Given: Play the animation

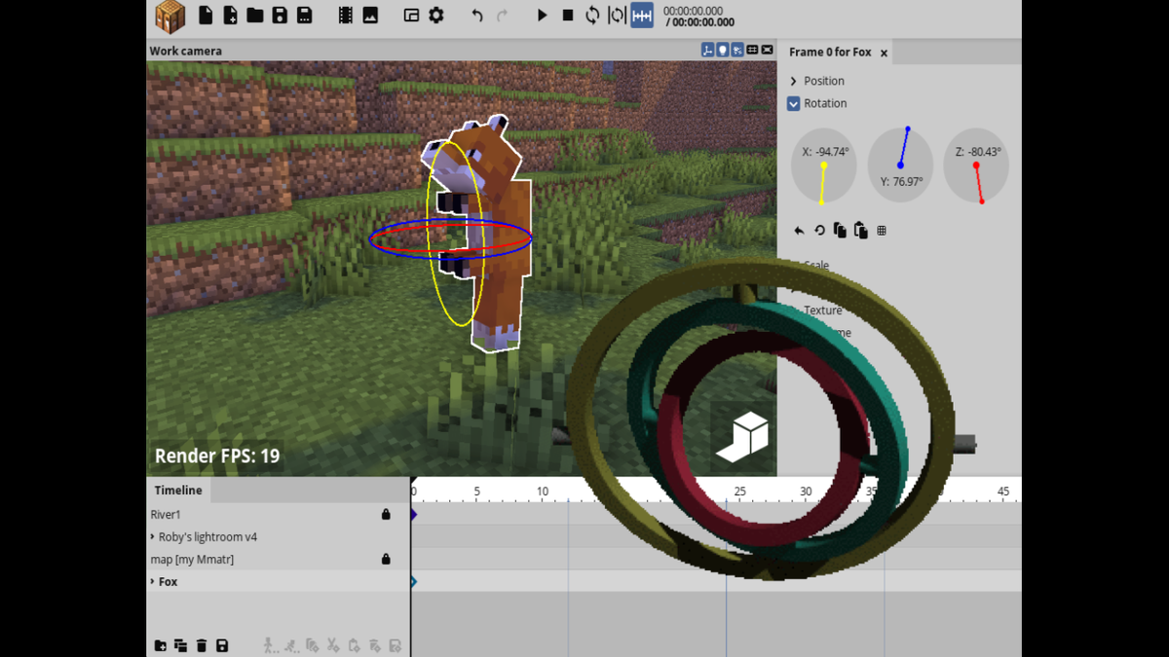Looking at the screenshot, I should (543, 16).
